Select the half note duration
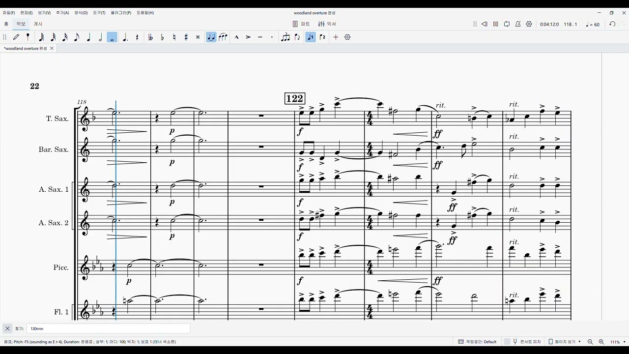629x354 pixels. coord(100,37)
